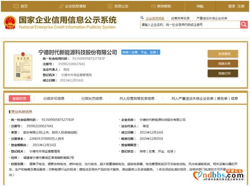Click the document icon beside 信息公告
Screen dimensions: 250x186
coord(110,6)
